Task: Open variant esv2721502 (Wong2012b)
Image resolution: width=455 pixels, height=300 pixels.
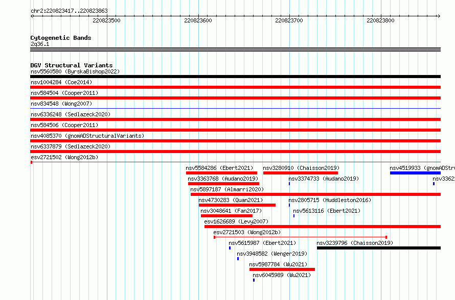Action: [64, 157]
